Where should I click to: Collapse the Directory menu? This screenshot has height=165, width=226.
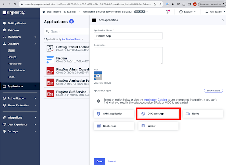click(20, 44)
